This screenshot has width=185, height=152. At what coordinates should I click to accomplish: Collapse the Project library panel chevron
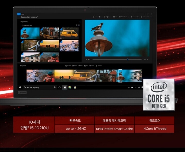[80, 22]
